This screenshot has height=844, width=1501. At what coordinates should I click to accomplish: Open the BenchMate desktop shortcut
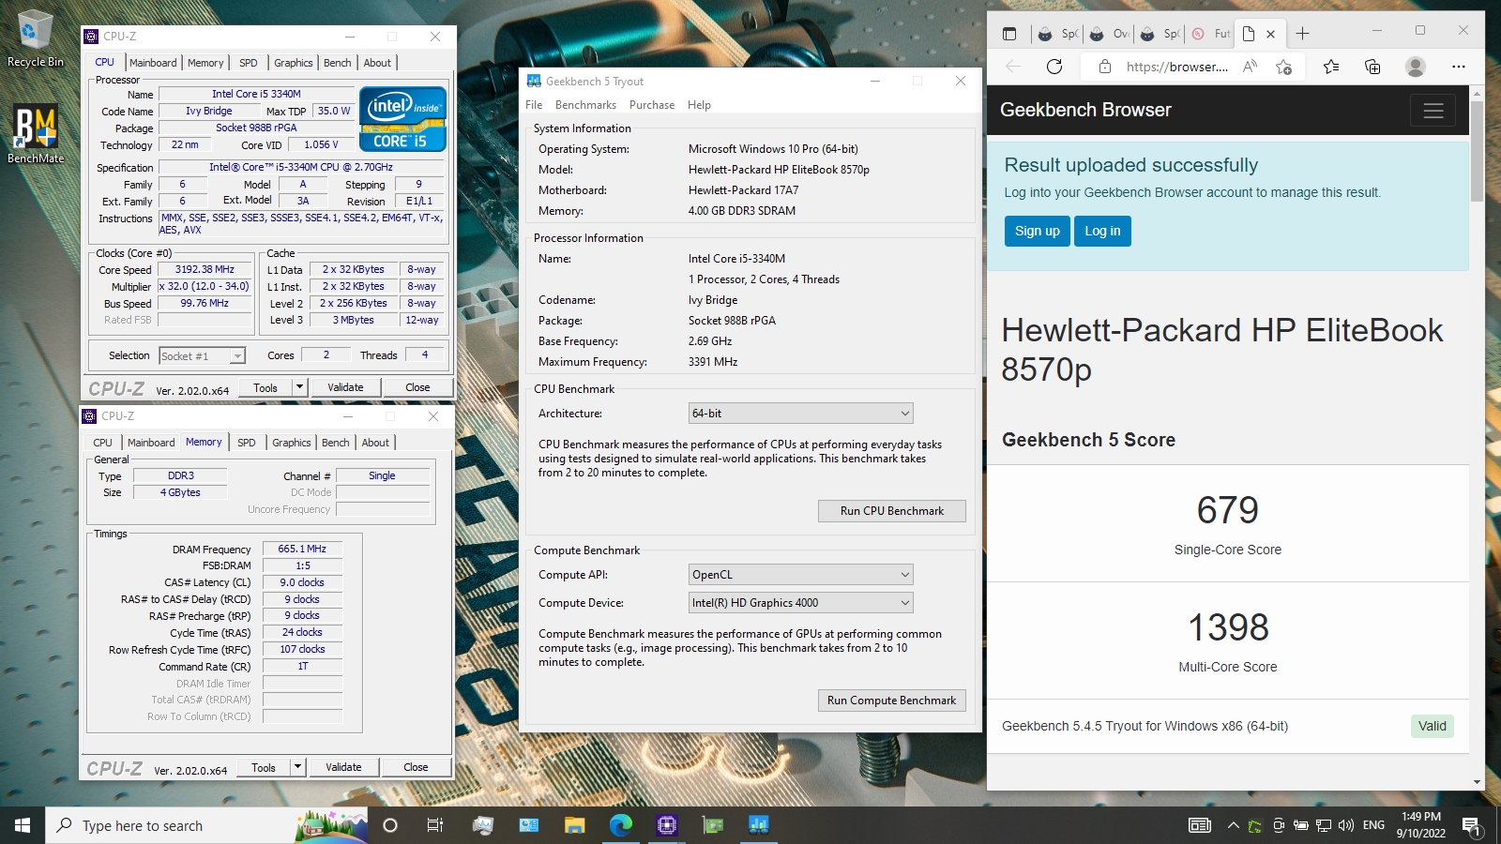coord(36,133)
